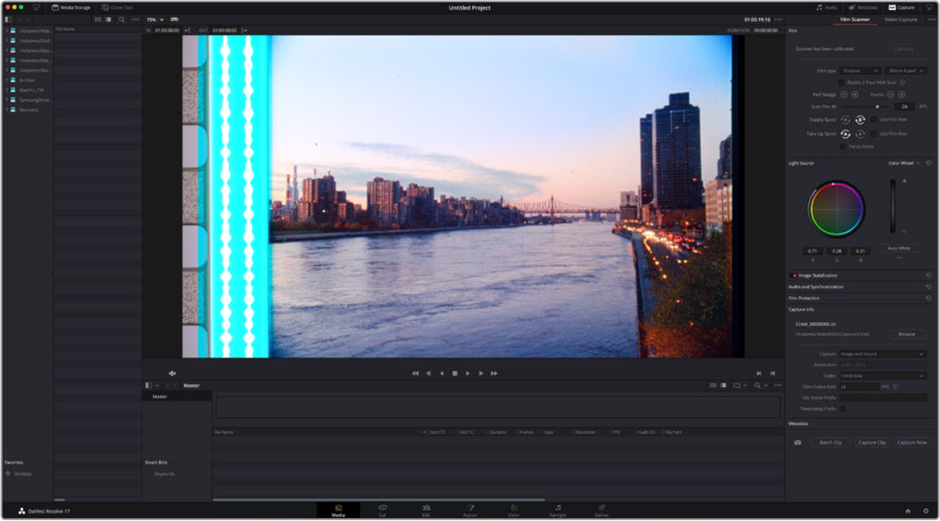Image resolution: width=940 pixels, height=521 pixels.
Task: Open the Fairlight page
Action: (558, 510)
